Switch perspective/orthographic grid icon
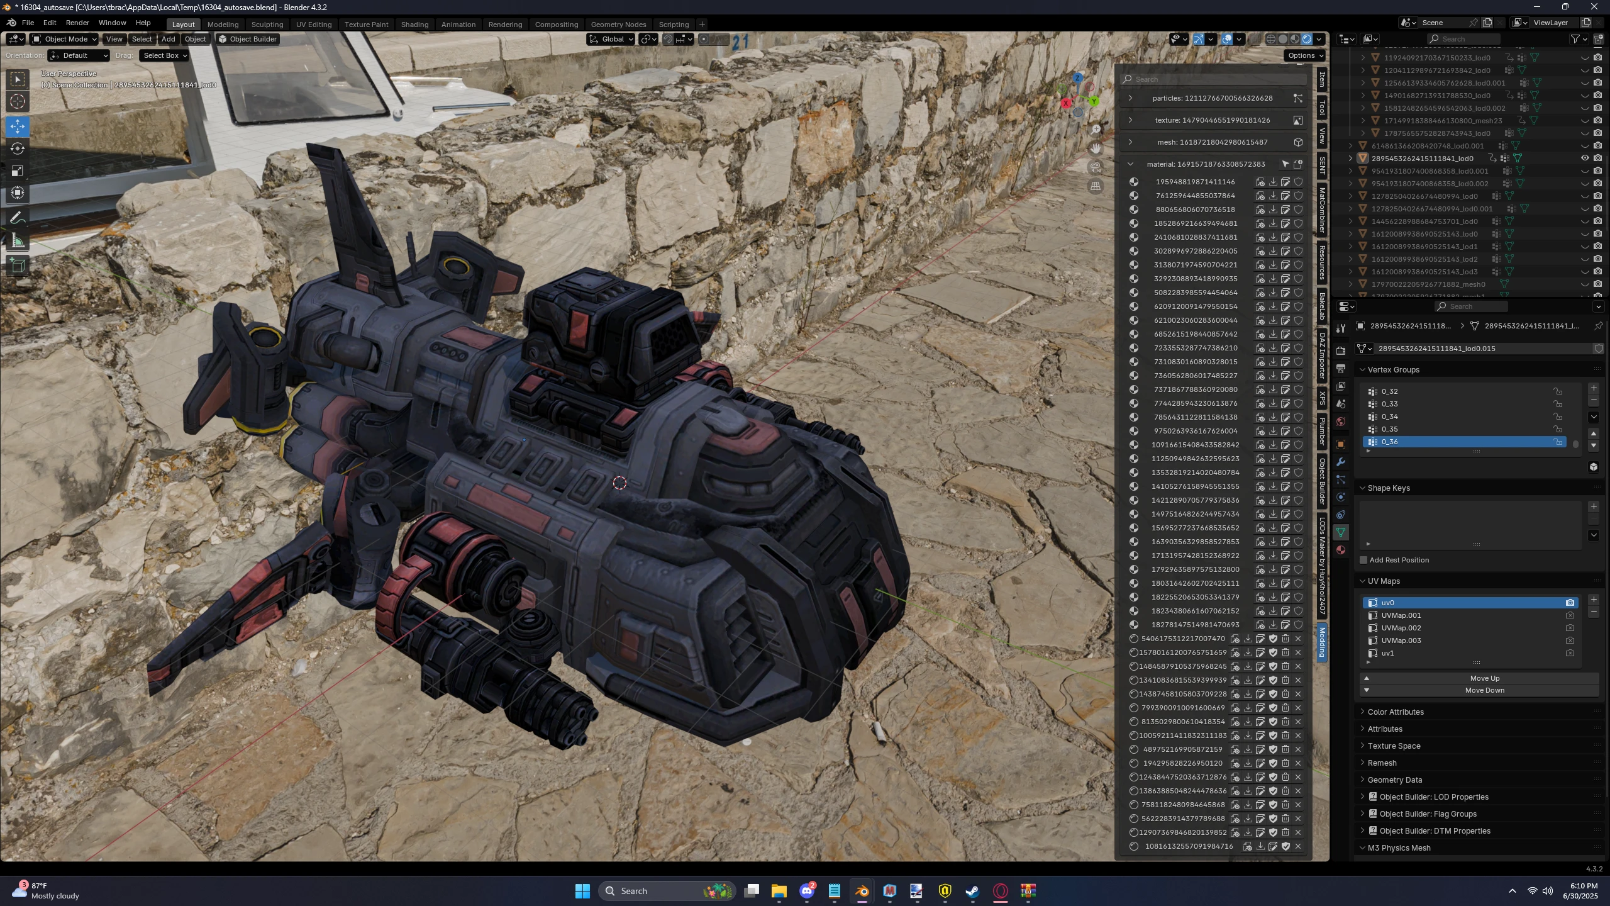Viewport: 1610px width, 906px height. (x=1096, y=186)
